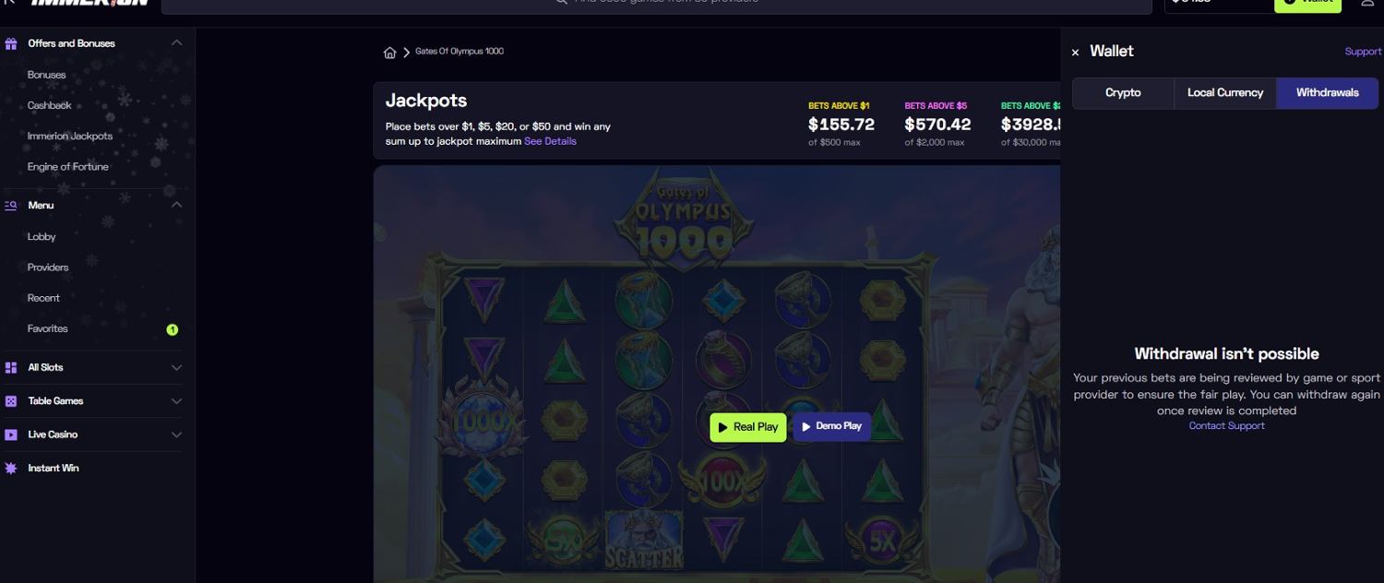Click the Table Games dice icon

11,401
